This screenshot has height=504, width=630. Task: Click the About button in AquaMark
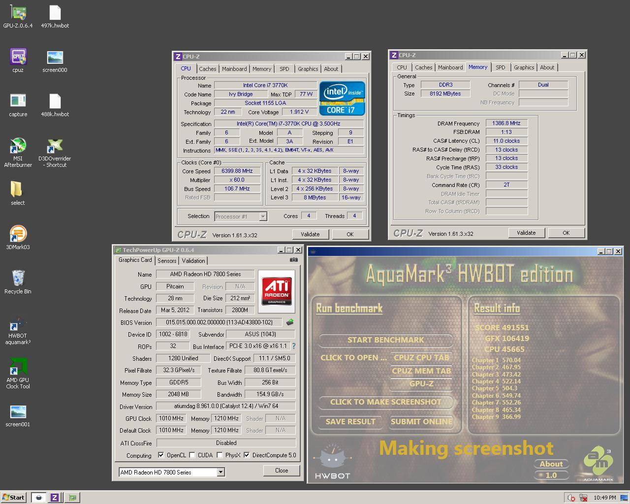551,464
